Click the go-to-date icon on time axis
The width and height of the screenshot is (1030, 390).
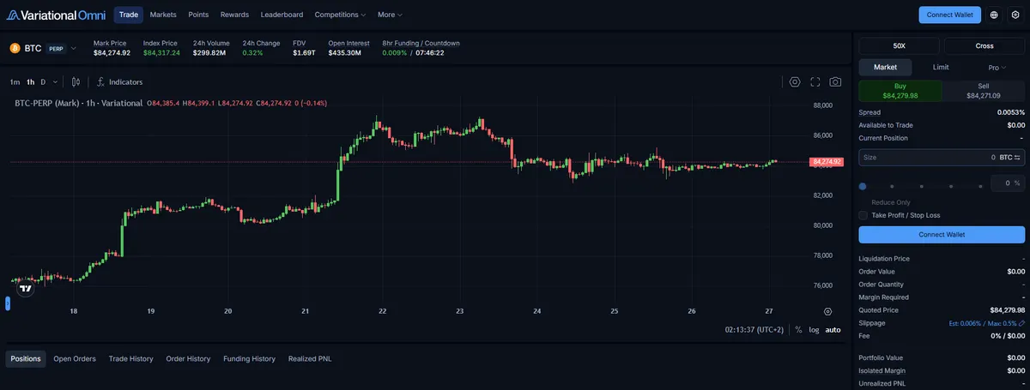tap(827, 311)
